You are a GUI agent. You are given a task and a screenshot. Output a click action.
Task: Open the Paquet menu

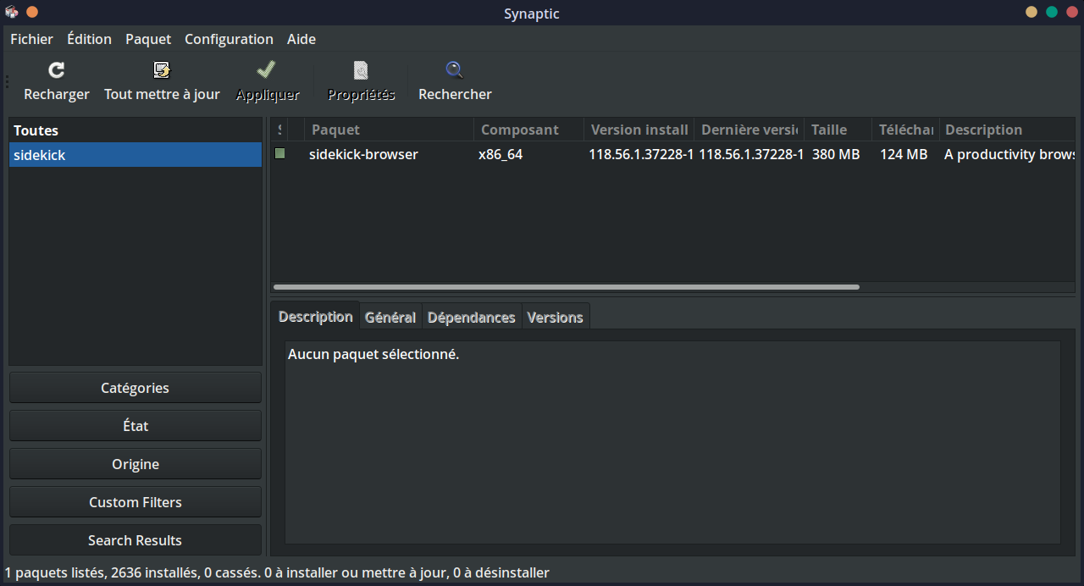pos(148,39)
